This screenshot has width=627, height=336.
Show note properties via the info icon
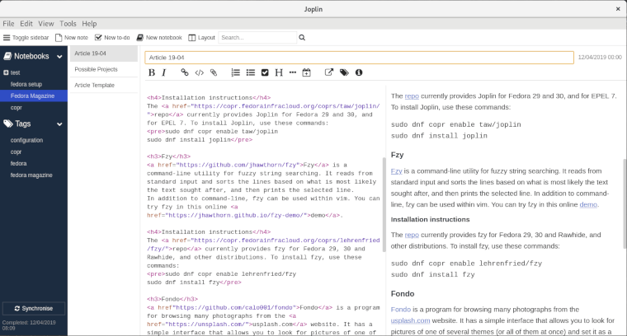click(x=359, y=72)
